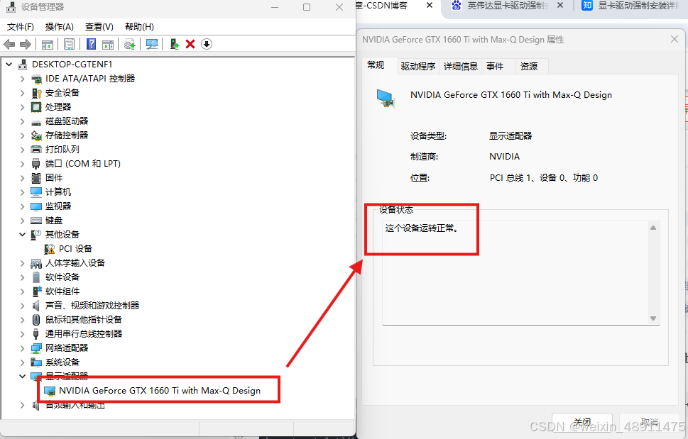Collapse the 其他设备 category
The height and width of the screenshot is (439, 688).
23,235
